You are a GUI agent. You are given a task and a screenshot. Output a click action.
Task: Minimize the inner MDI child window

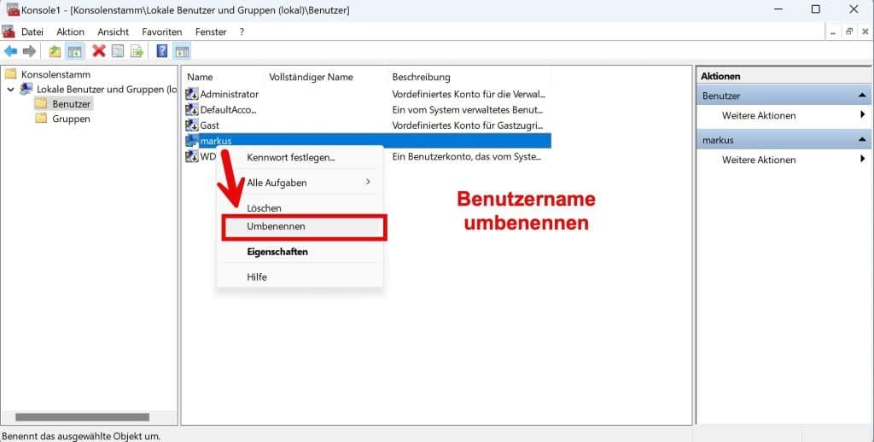click(833, 32)
